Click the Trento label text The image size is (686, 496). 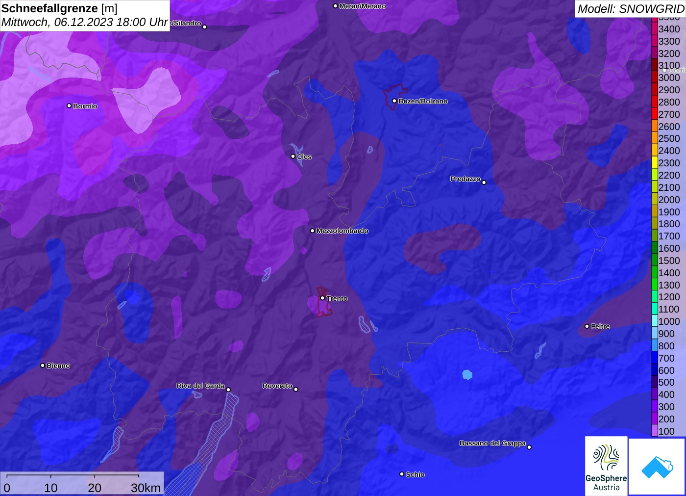pos(337,298)
